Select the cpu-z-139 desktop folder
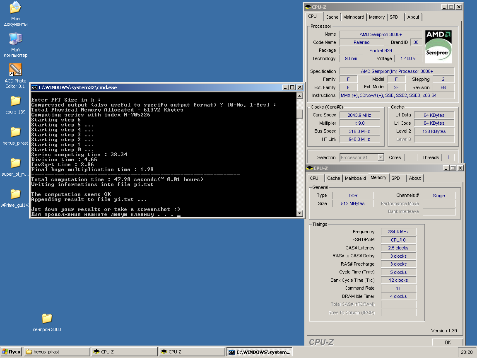 tap(15, 105)
